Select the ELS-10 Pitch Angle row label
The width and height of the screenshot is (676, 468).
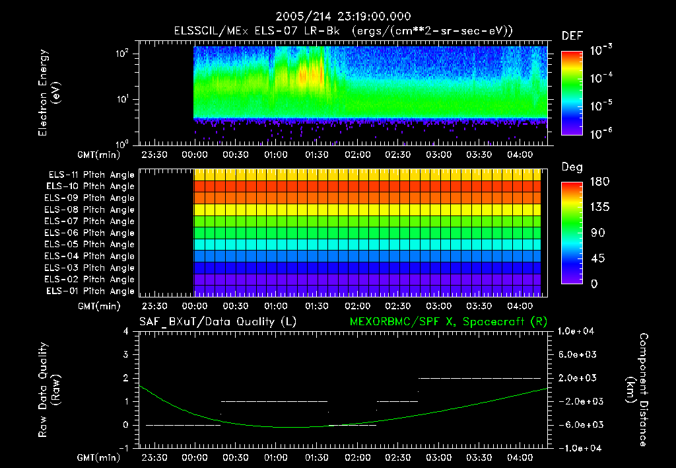[x=90, y=186]
